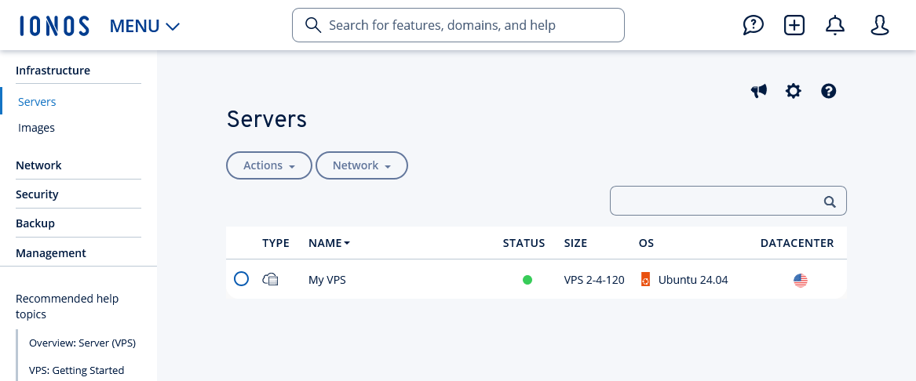Screen dimensions: 916x381
Task: Click the STATUS column header
Action: click(x=524, y=243)
